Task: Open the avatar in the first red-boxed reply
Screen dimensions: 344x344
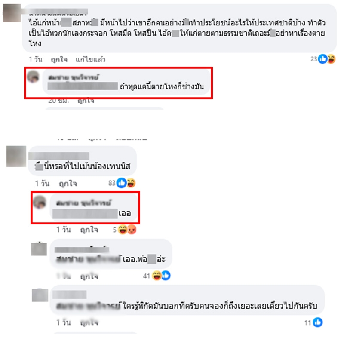Action: click(33, 77)
